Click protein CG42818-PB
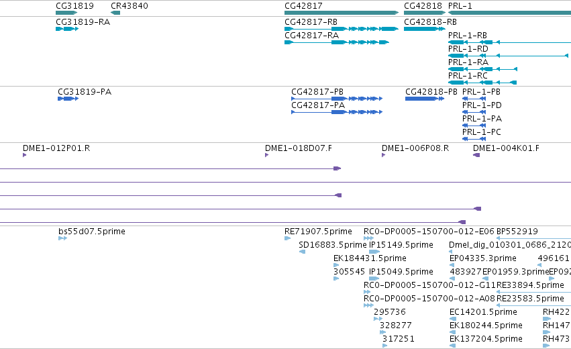The width and height of the screenshot is (571, 349). click(425, 99)
